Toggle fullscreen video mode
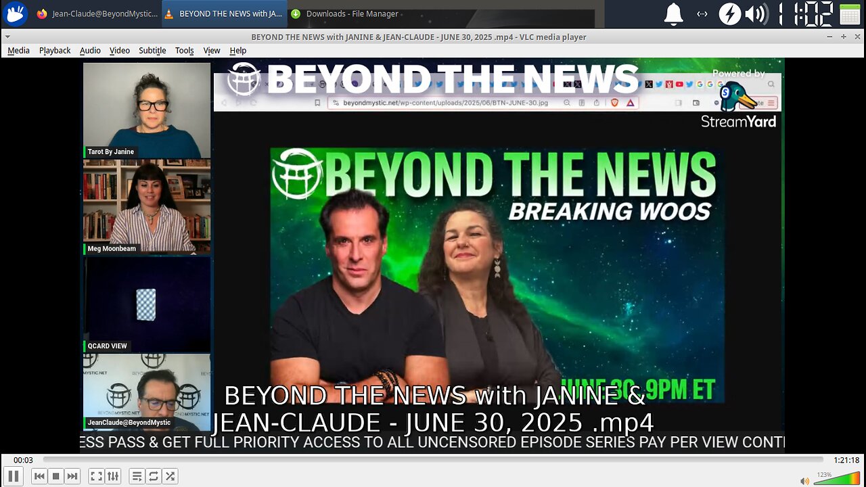This screenshot has height=487, width=866. [x=96, y=476]
